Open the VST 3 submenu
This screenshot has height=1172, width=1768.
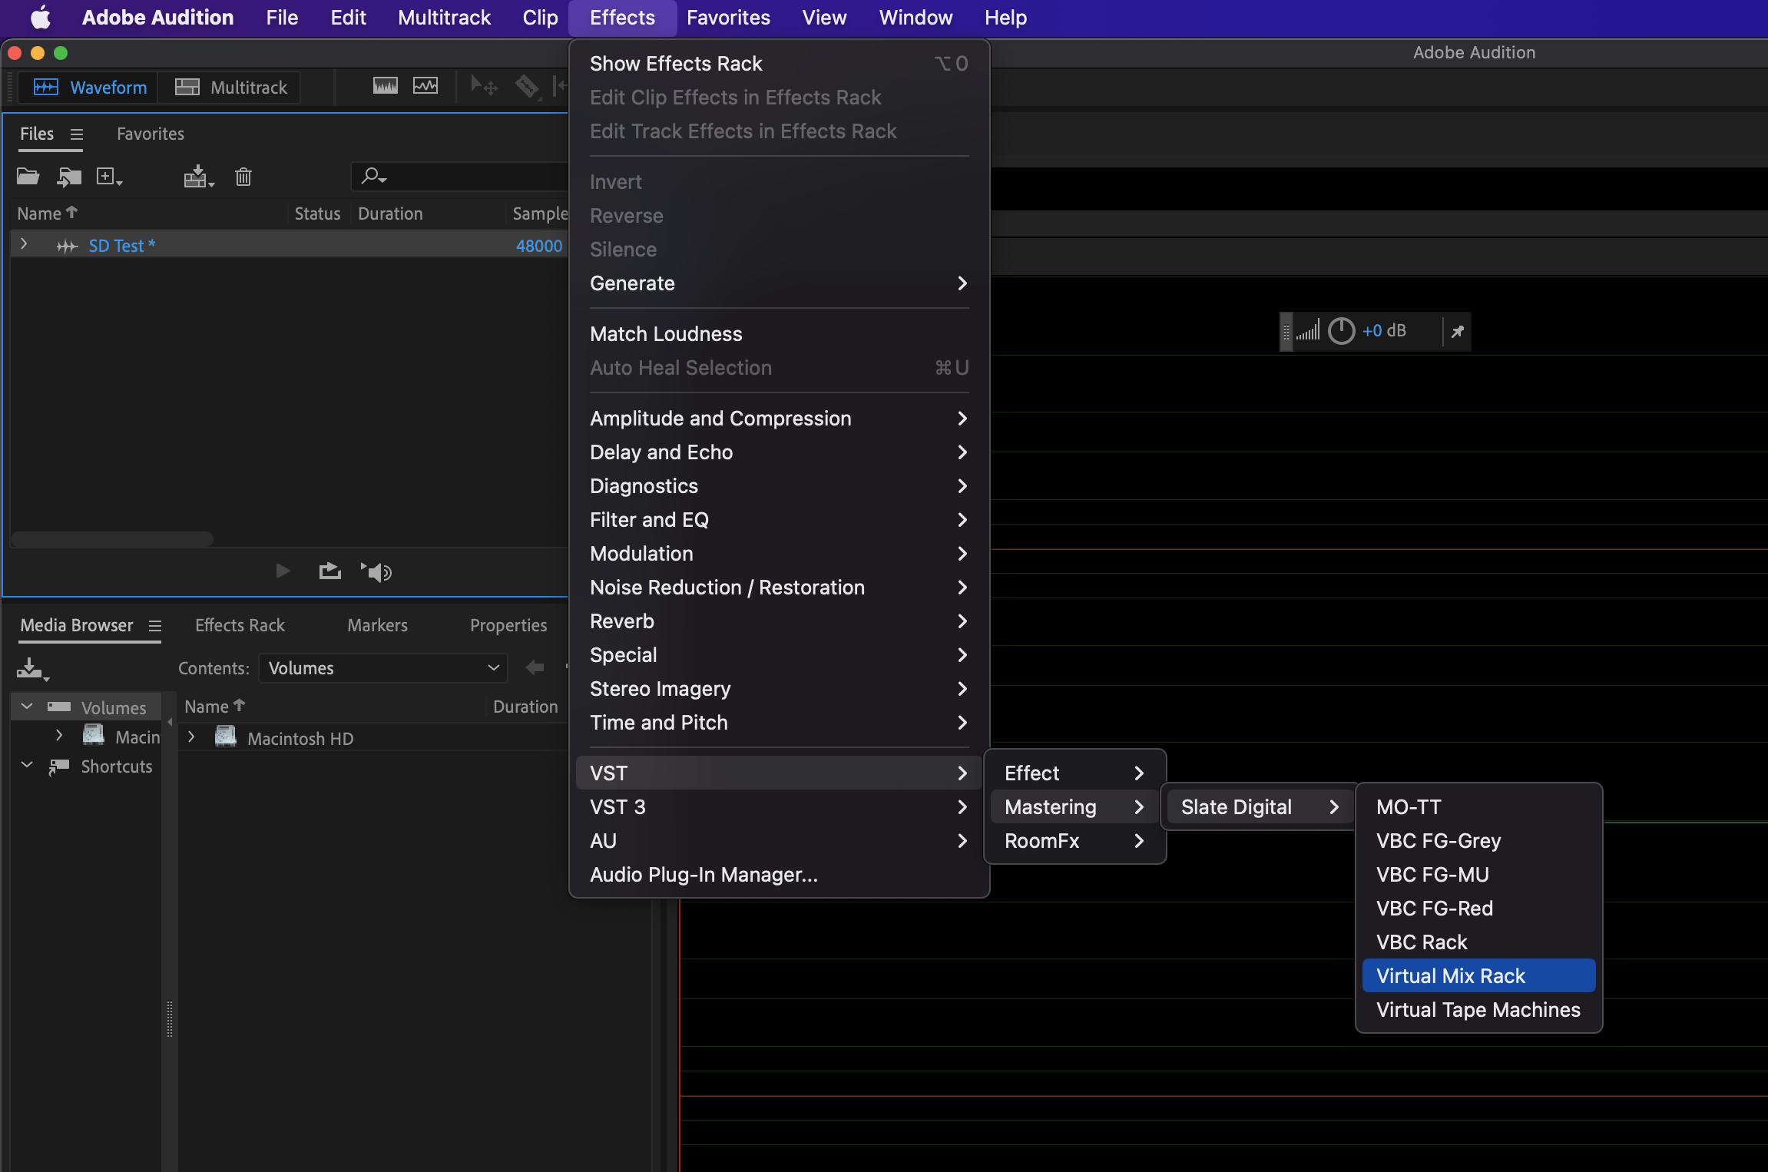tap(779, 807)
